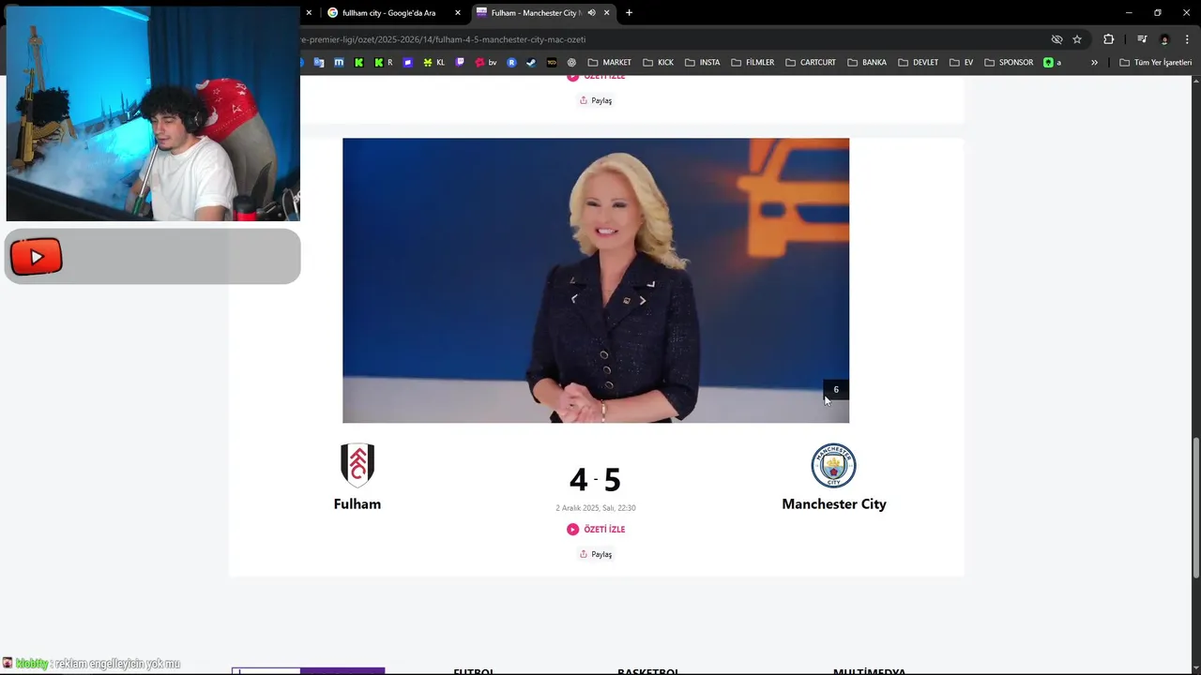This screenshot has width=1201, height=675.
Task: Click the Fulham team name
Action: 357,504
